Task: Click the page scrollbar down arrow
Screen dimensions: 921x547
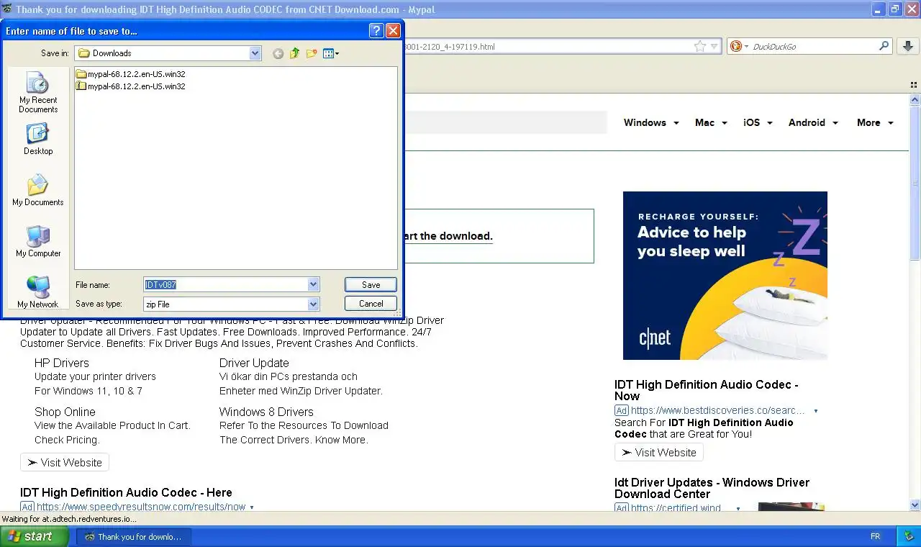Action: pos(915,505)
